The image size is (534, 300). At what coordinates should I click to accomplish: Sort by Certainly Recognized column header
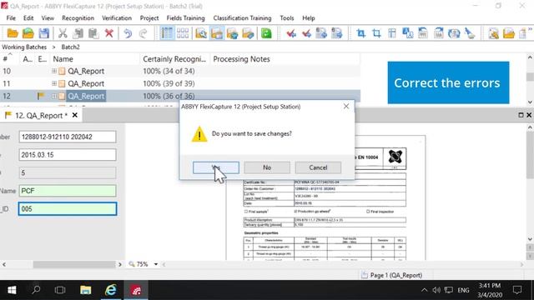(174, 59)
